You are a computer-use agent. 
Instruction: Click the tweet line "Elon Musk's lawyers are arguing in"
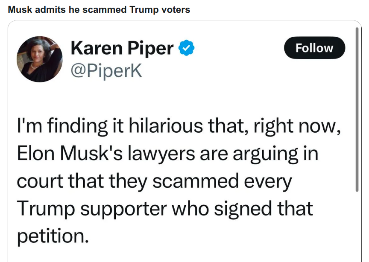pyautogui.click(x=167, y=154)
